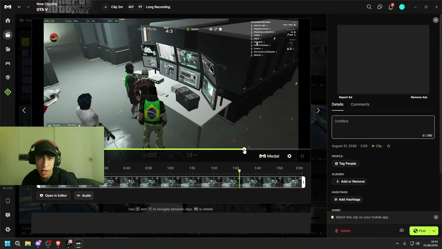This screenshot has width=442, height=249.
Task: Open the help icon in the sidebar
Action: tap(8, 215)
